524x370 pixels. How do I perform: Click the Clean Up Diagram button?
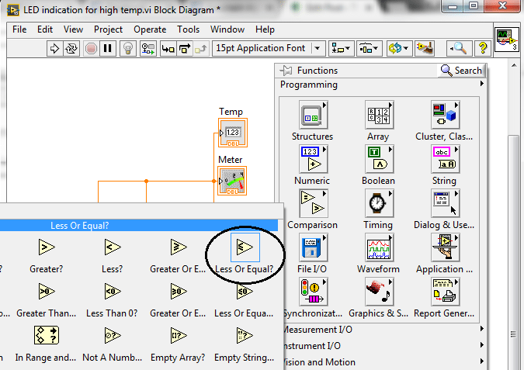425,49
